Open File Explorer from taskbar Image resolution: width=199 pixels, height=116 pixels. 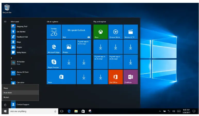[x=76, y=111]
